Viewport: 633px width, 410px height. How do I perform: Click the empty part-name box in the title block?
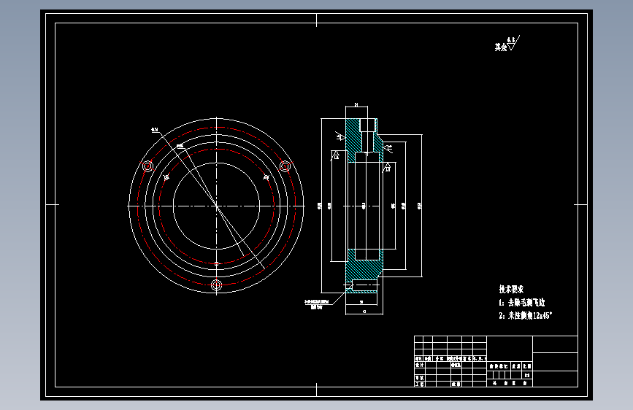pyautogui.click(x=510, y=349)
